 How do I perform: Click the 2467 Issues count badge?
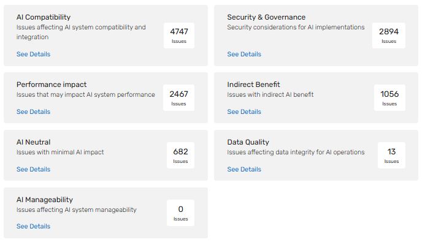click(x=179, y=97)
